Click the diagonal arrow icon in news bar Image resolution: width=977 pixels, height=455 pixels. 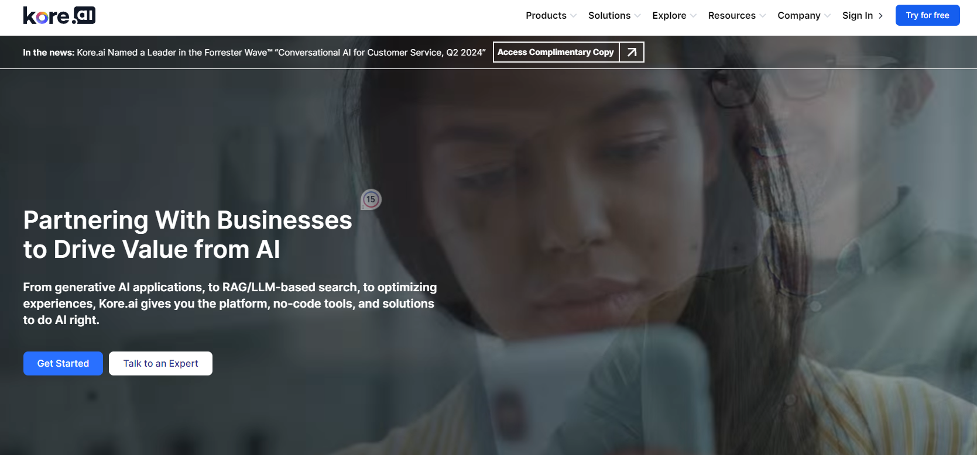tap(632, 52)
